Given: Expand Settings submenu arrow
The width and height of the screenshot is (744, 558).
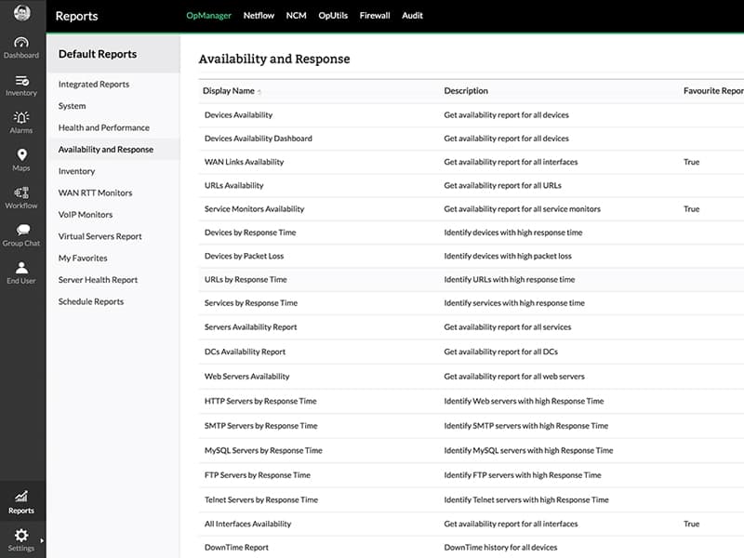Looking at the screenshot, I should point(42,539).
